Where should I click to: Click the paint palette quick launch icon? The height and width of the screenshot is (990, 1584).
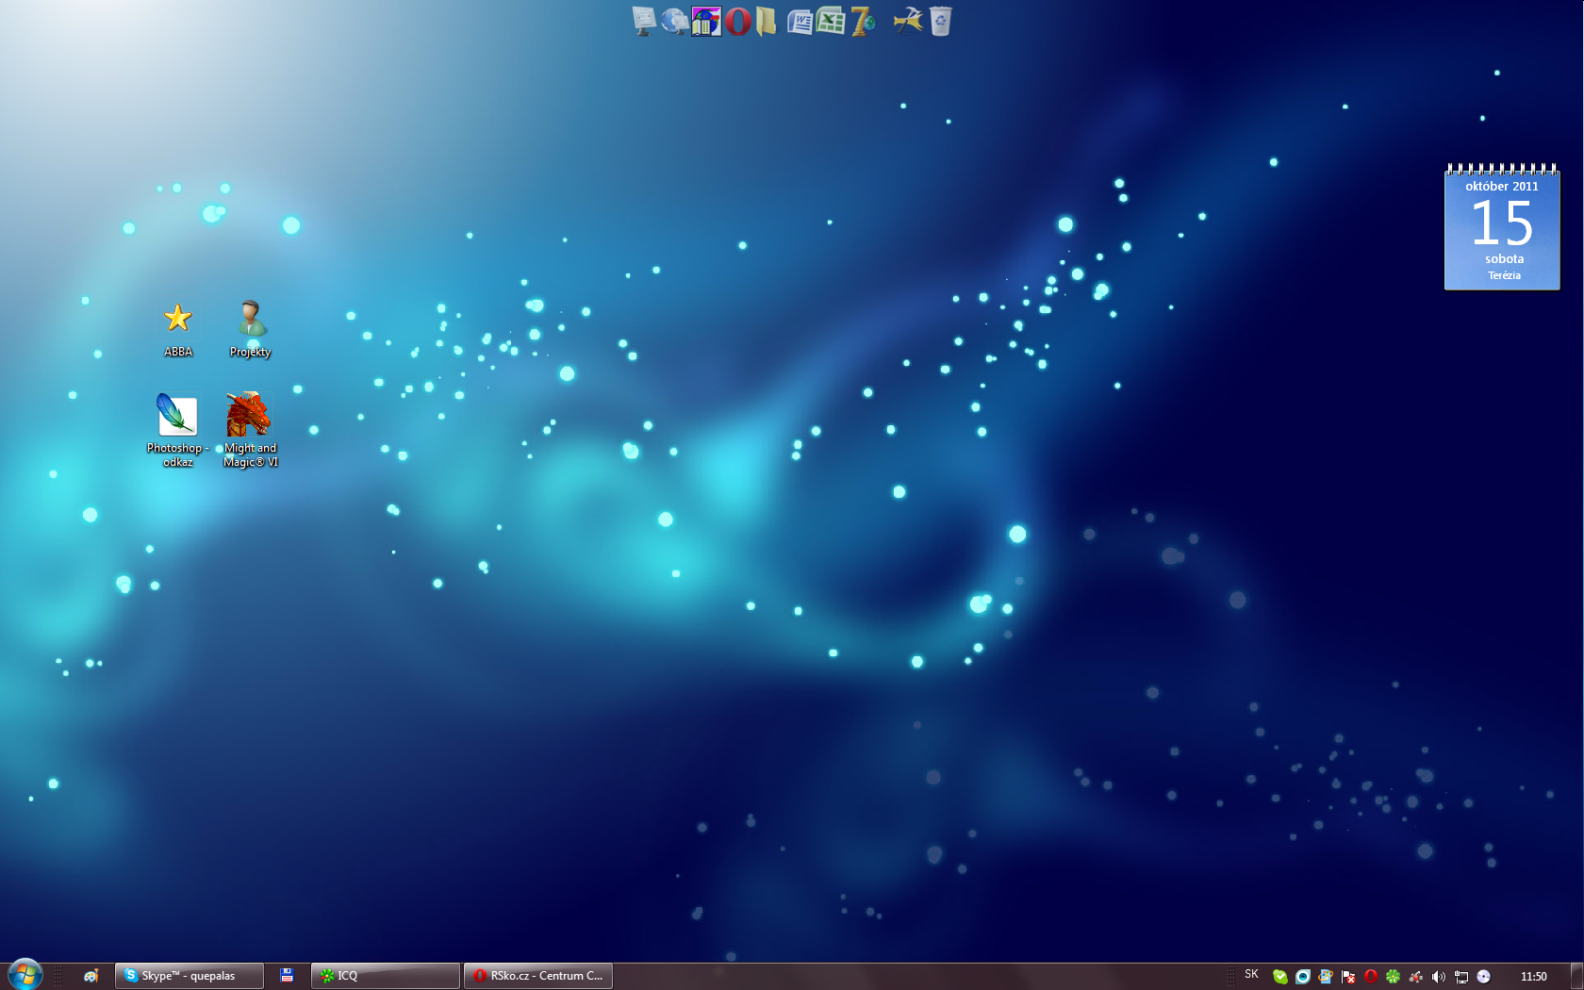pos(91,976)
